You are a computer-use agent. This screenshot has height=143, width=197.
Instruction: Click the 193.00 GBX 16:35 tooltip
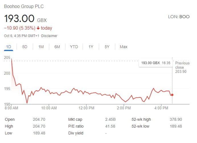[156, 63]
